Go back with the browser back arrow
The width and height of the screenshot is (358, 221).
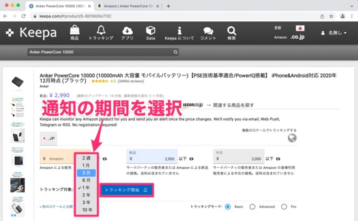point(6,16)
